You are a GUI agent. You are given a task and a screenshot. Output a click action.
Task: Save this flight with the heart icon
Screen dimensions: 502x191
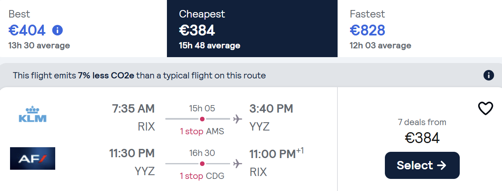pyautogui.click(x=486, y=108)
